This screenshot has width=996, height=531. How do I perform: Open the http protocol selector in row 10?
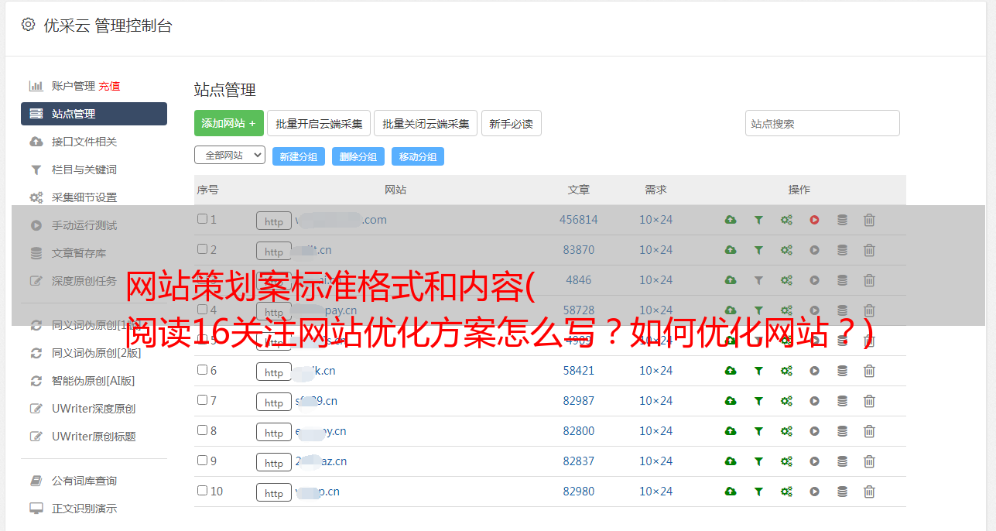point(274,493)
